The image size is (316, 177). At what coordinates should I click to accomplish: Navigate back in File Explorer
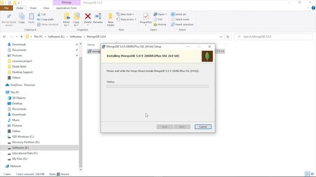pyautogui.click(x=4, y=37)
